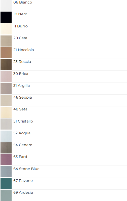The image size is (127, 201).
Task: Pick the 23 Roccia dark swatch
Action: point(6,65)
